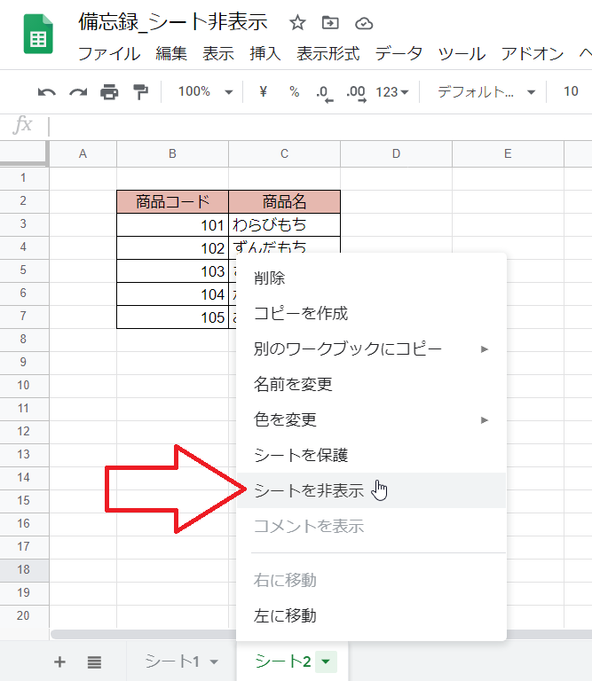
Task: Open the all sheets list
Action: 94,661
